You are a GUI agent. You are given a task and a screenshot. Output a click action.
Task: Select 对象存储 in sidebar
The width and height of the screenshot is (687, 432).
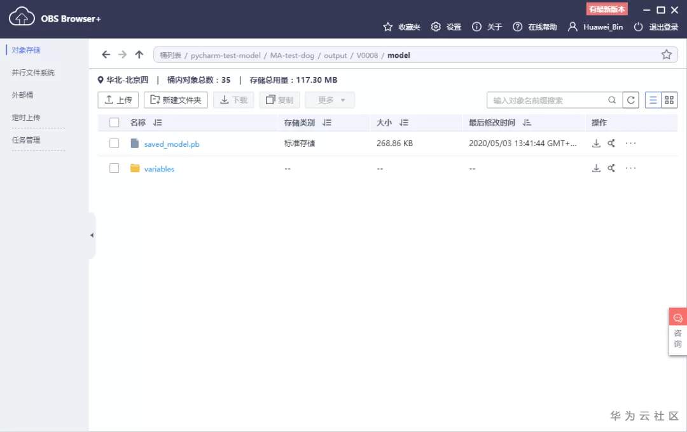[26, 50]
